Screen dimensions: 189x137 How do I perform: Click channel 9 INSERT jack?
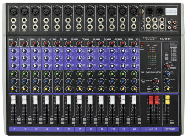coord(101,27)
